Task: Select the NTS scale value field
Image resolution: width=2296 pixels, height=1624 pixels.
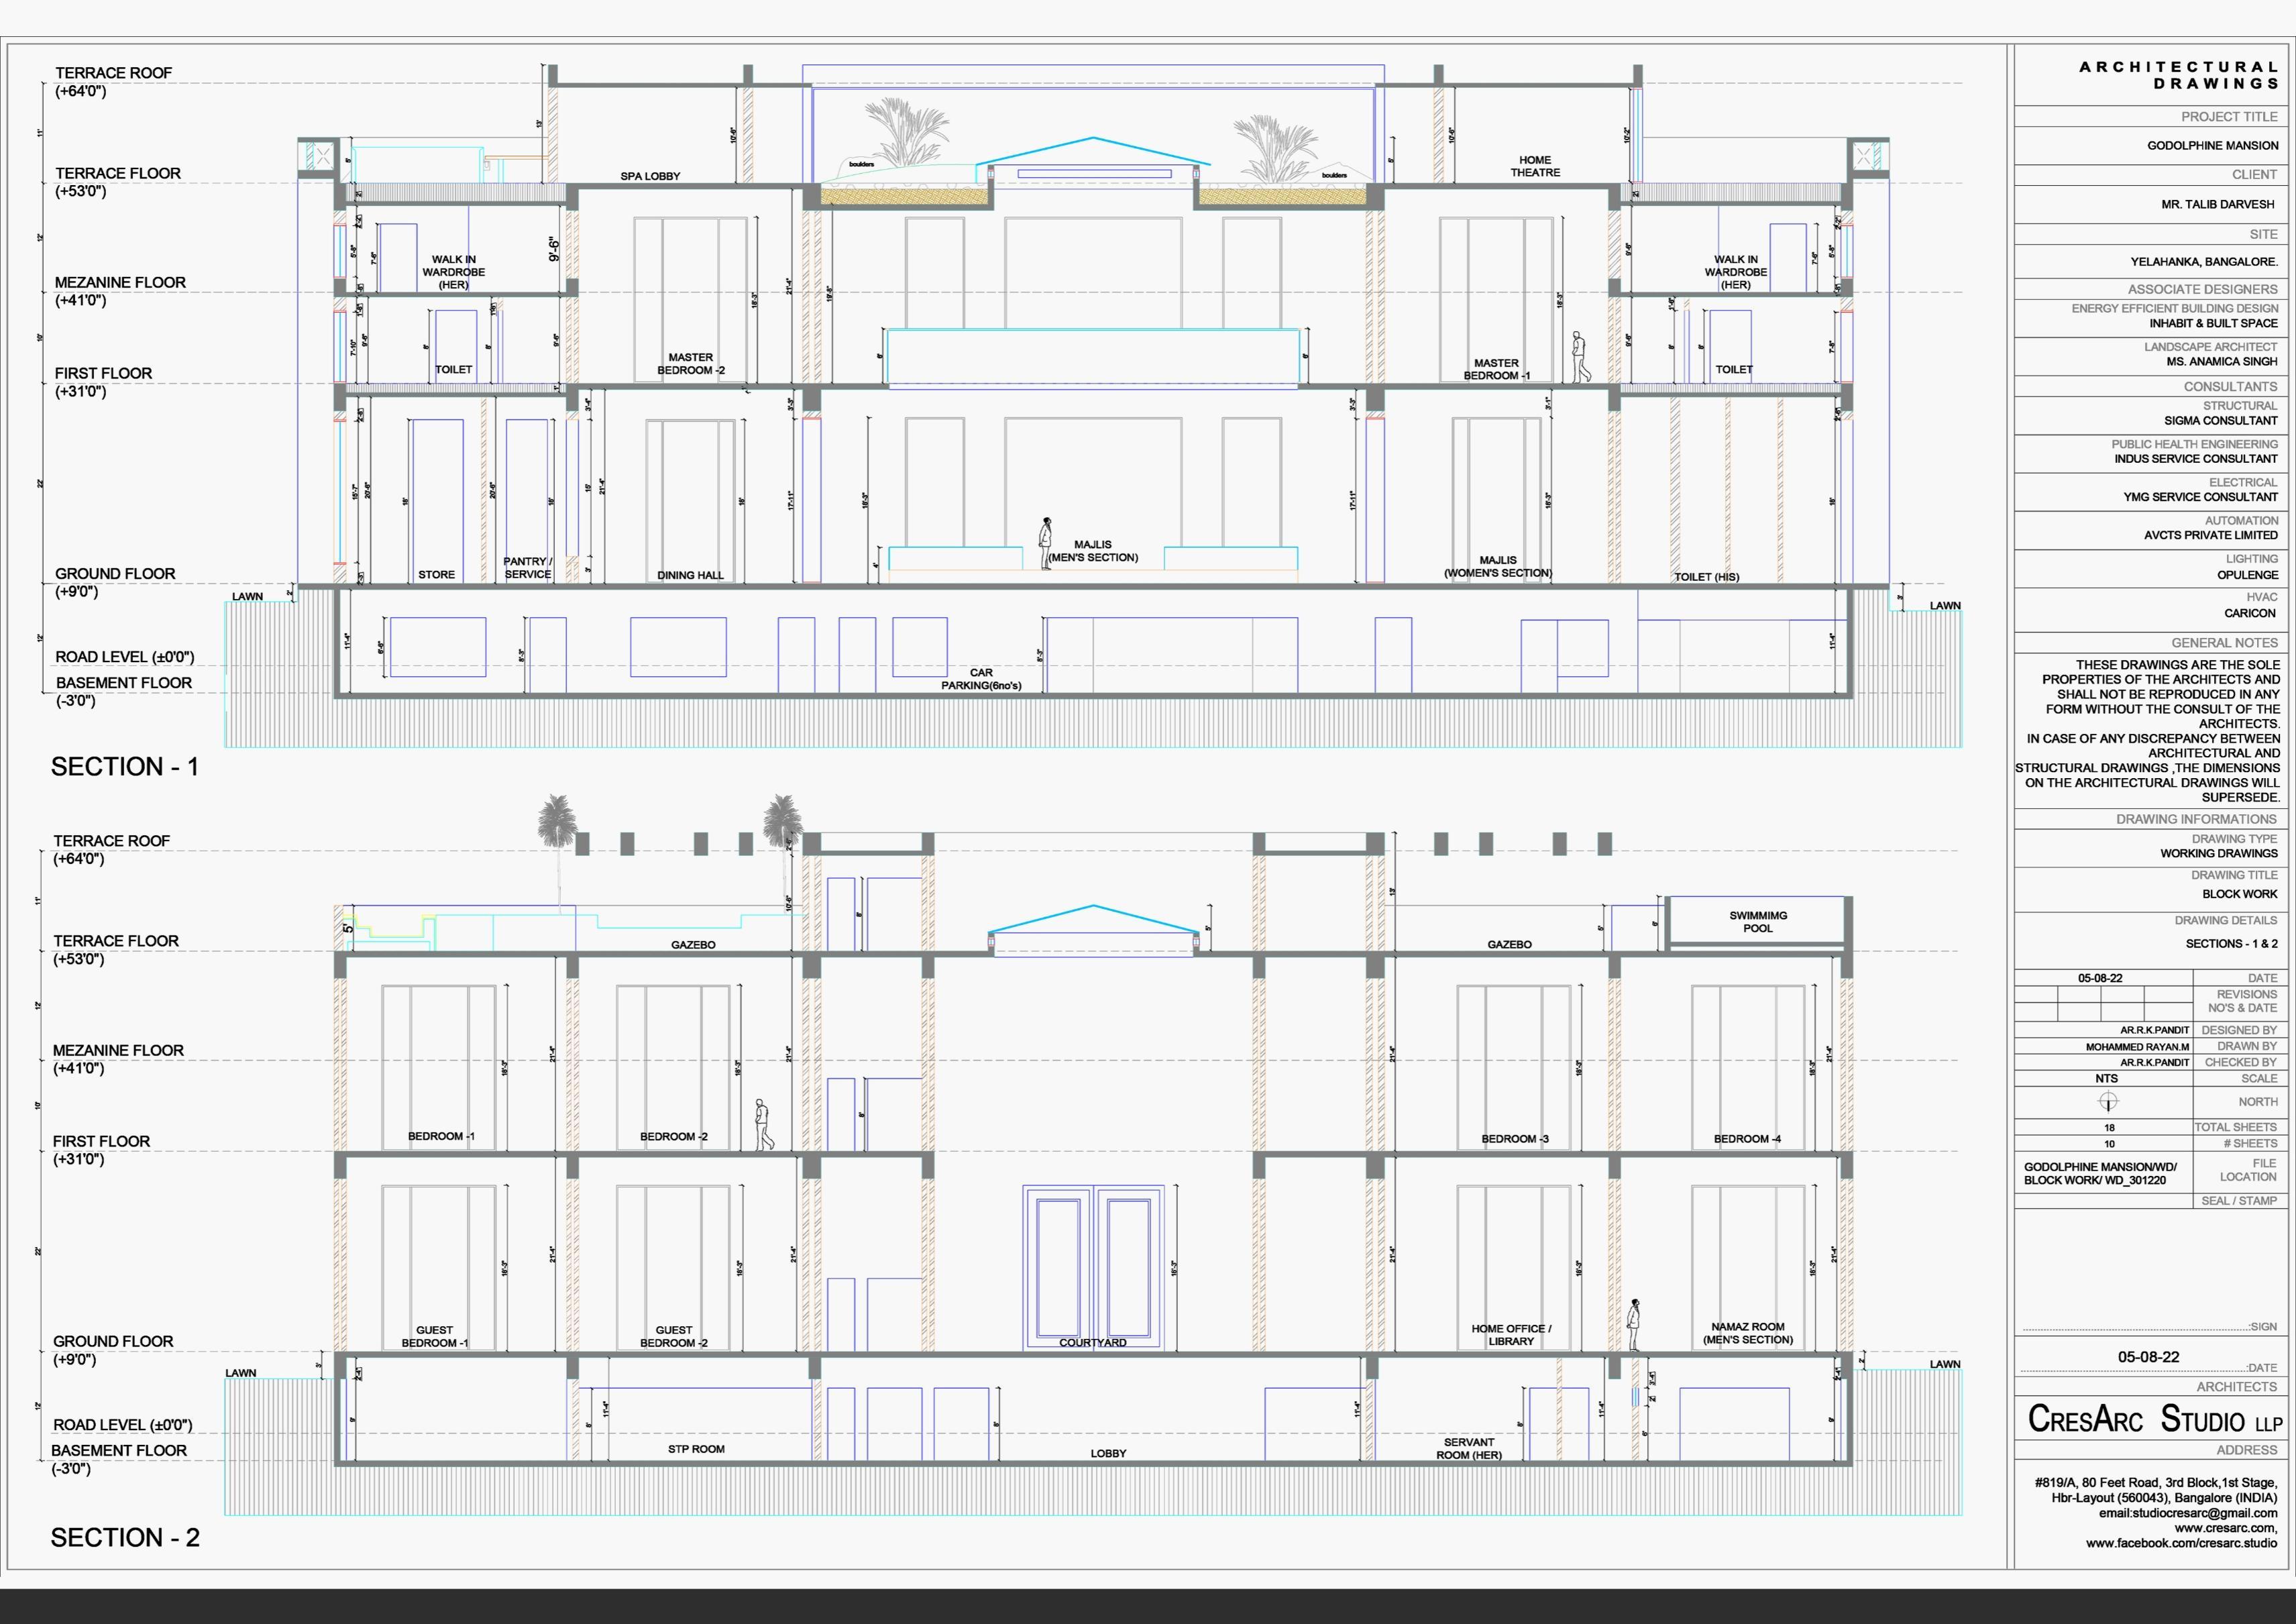Action: 2106,1079
